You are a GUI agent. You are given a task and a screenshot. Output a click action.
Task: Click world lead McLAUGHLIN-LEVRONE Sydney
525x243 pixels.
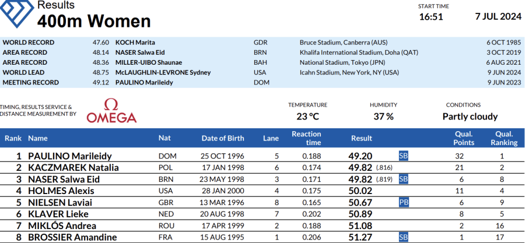[163, 73]
